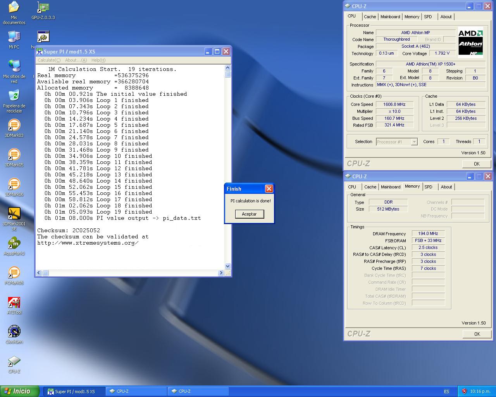Click the antivirus shield tray icon
Image resolution: width=496 pixels, height=397 pixels.
pyautogui.click(x=464, y=391)
